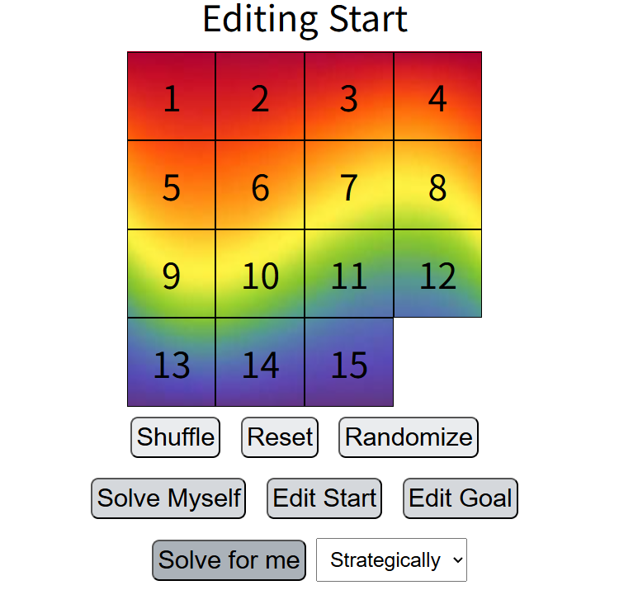Switch to Edit Start mode
The image size is (619, 590).
tap(324, 498)
